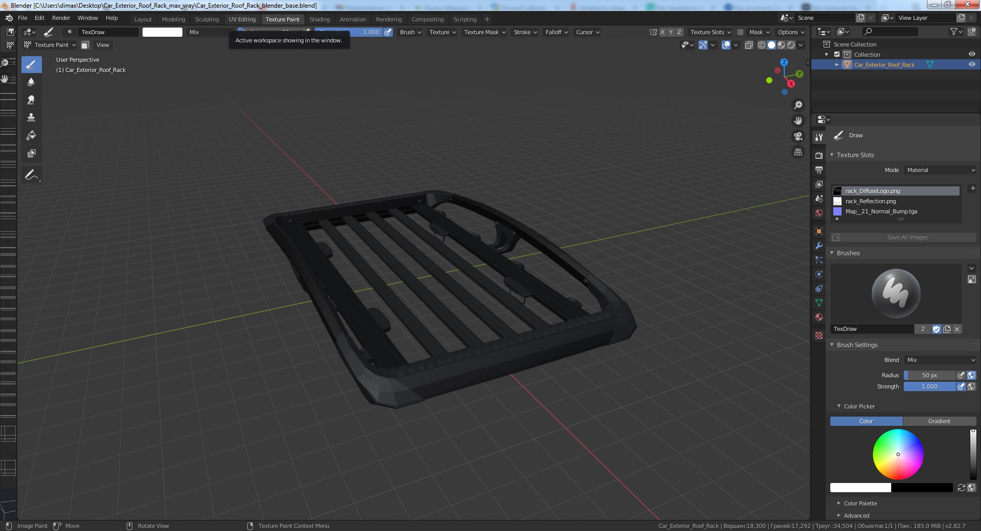Open World properties tab
The width and height of the screenshot is (981, 531).
819,212
